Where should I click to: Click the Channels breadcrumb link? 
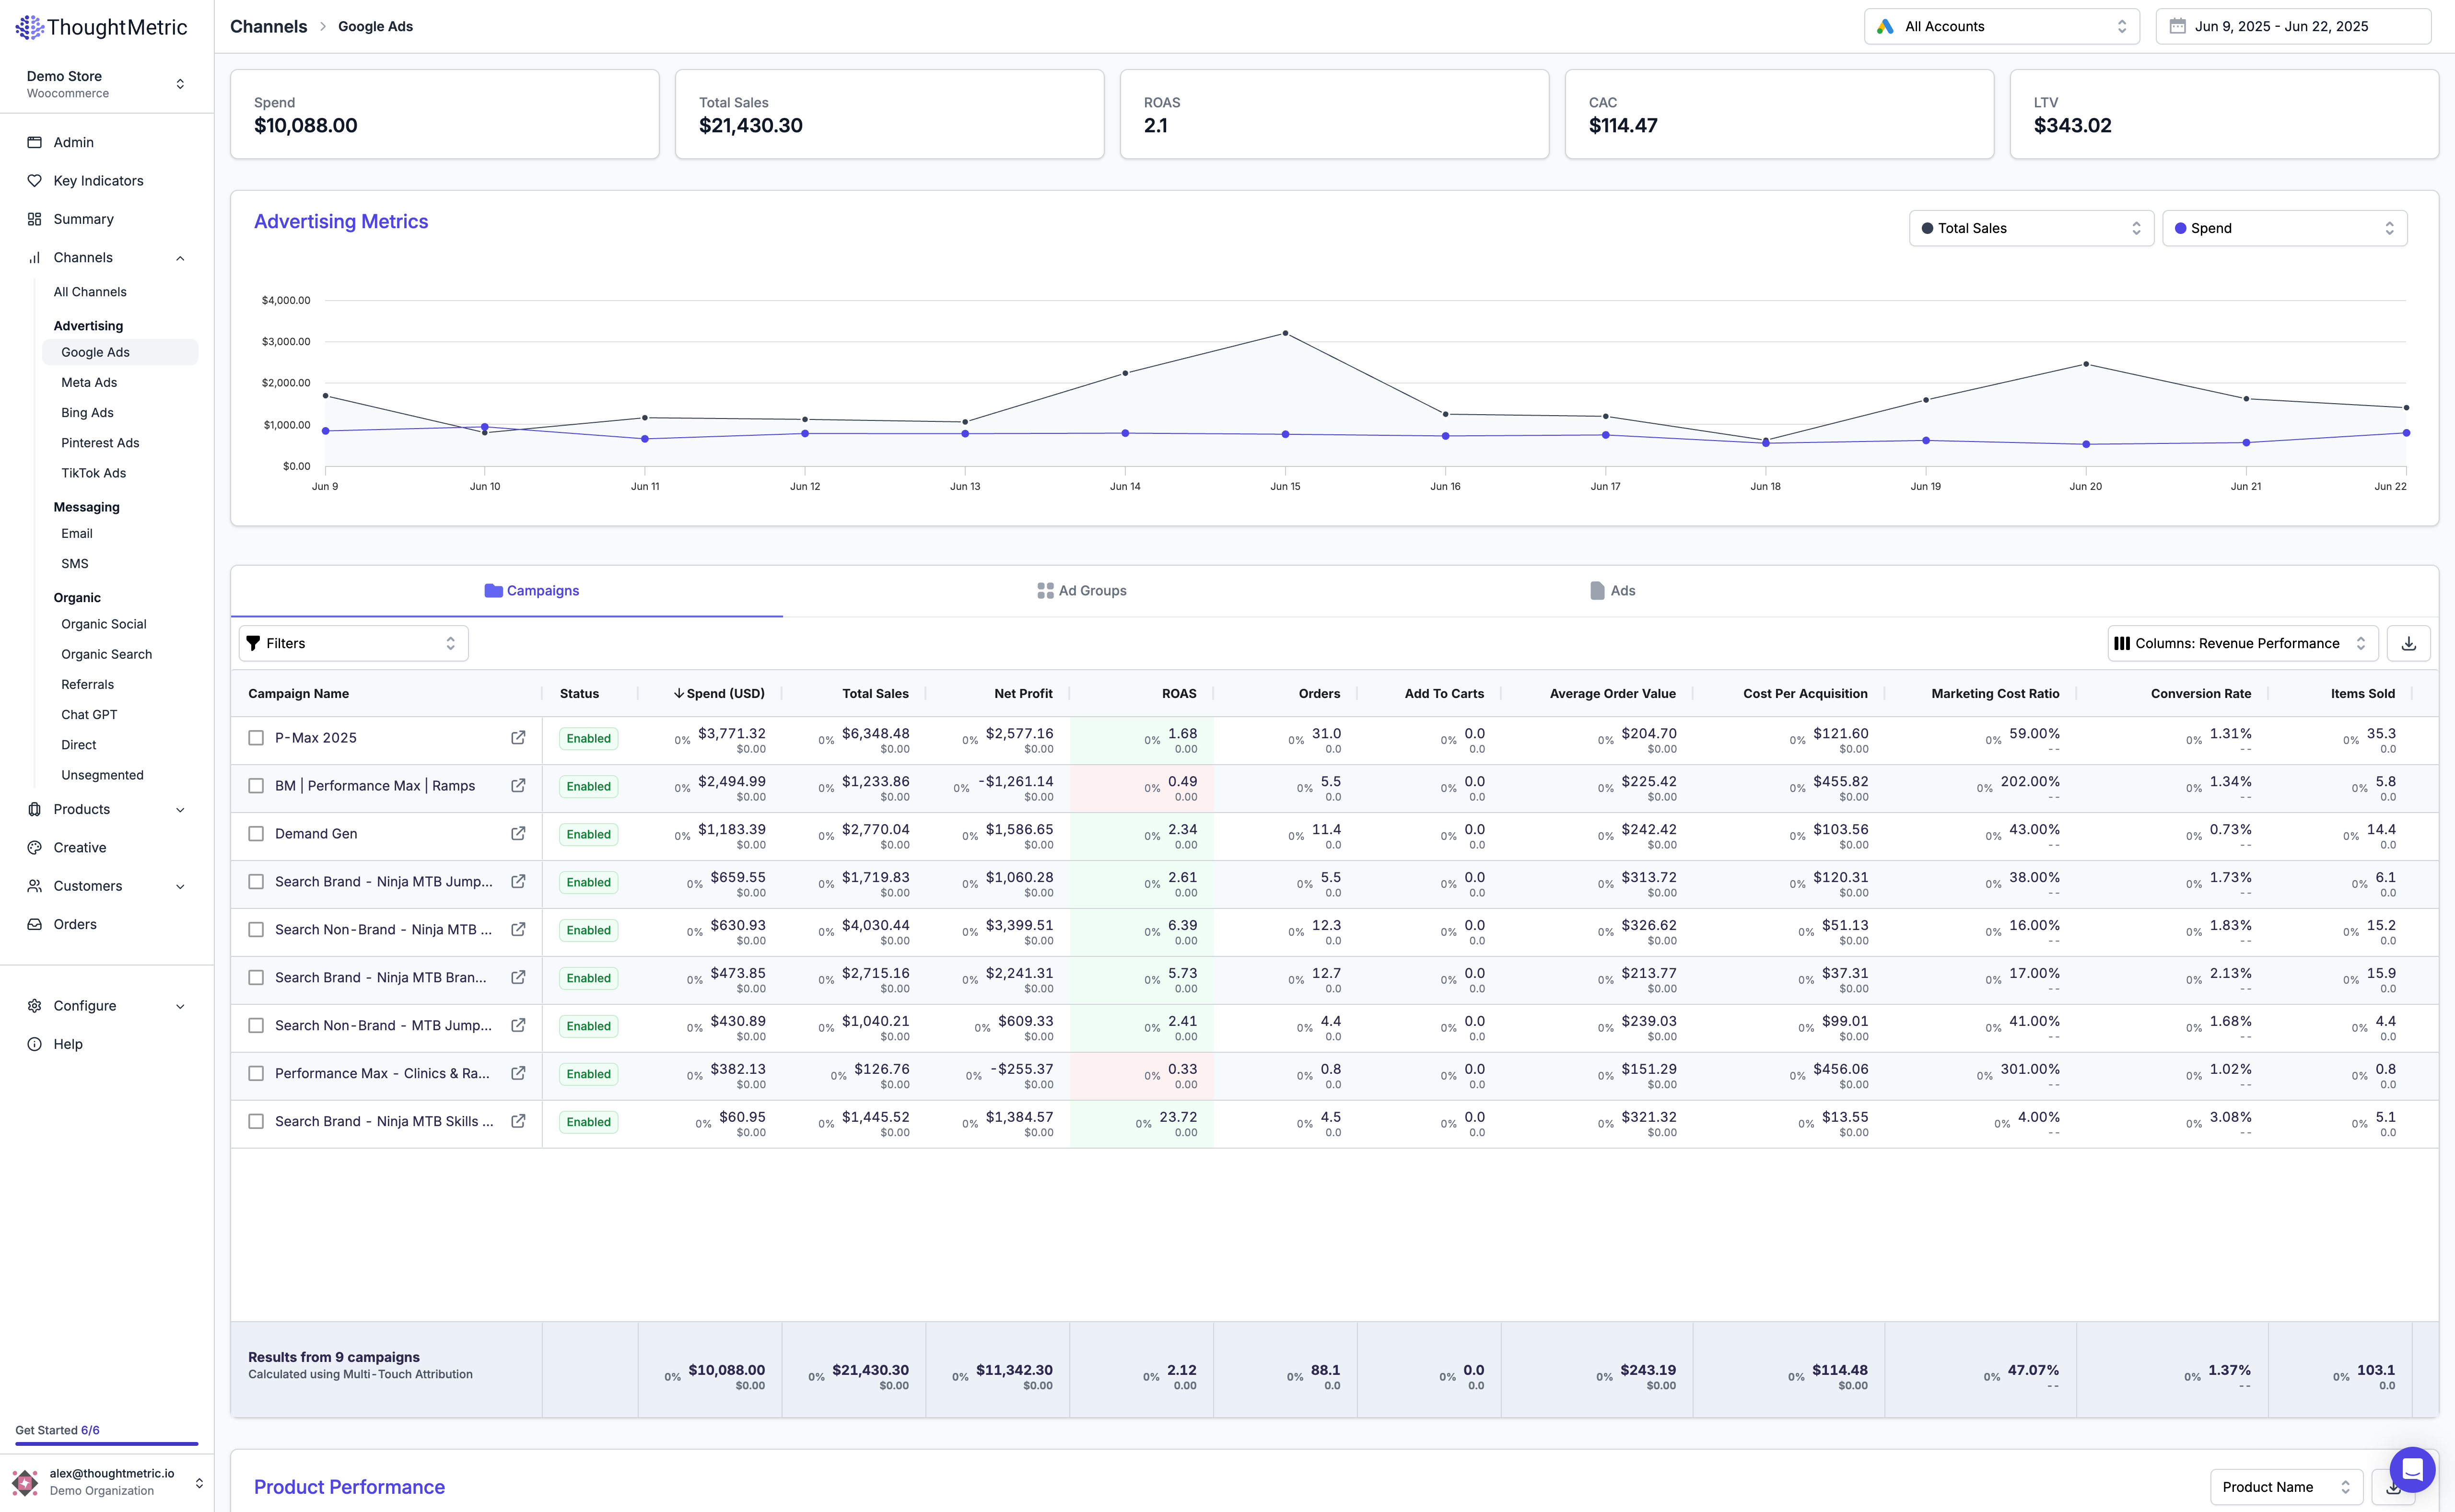[268, 27]
